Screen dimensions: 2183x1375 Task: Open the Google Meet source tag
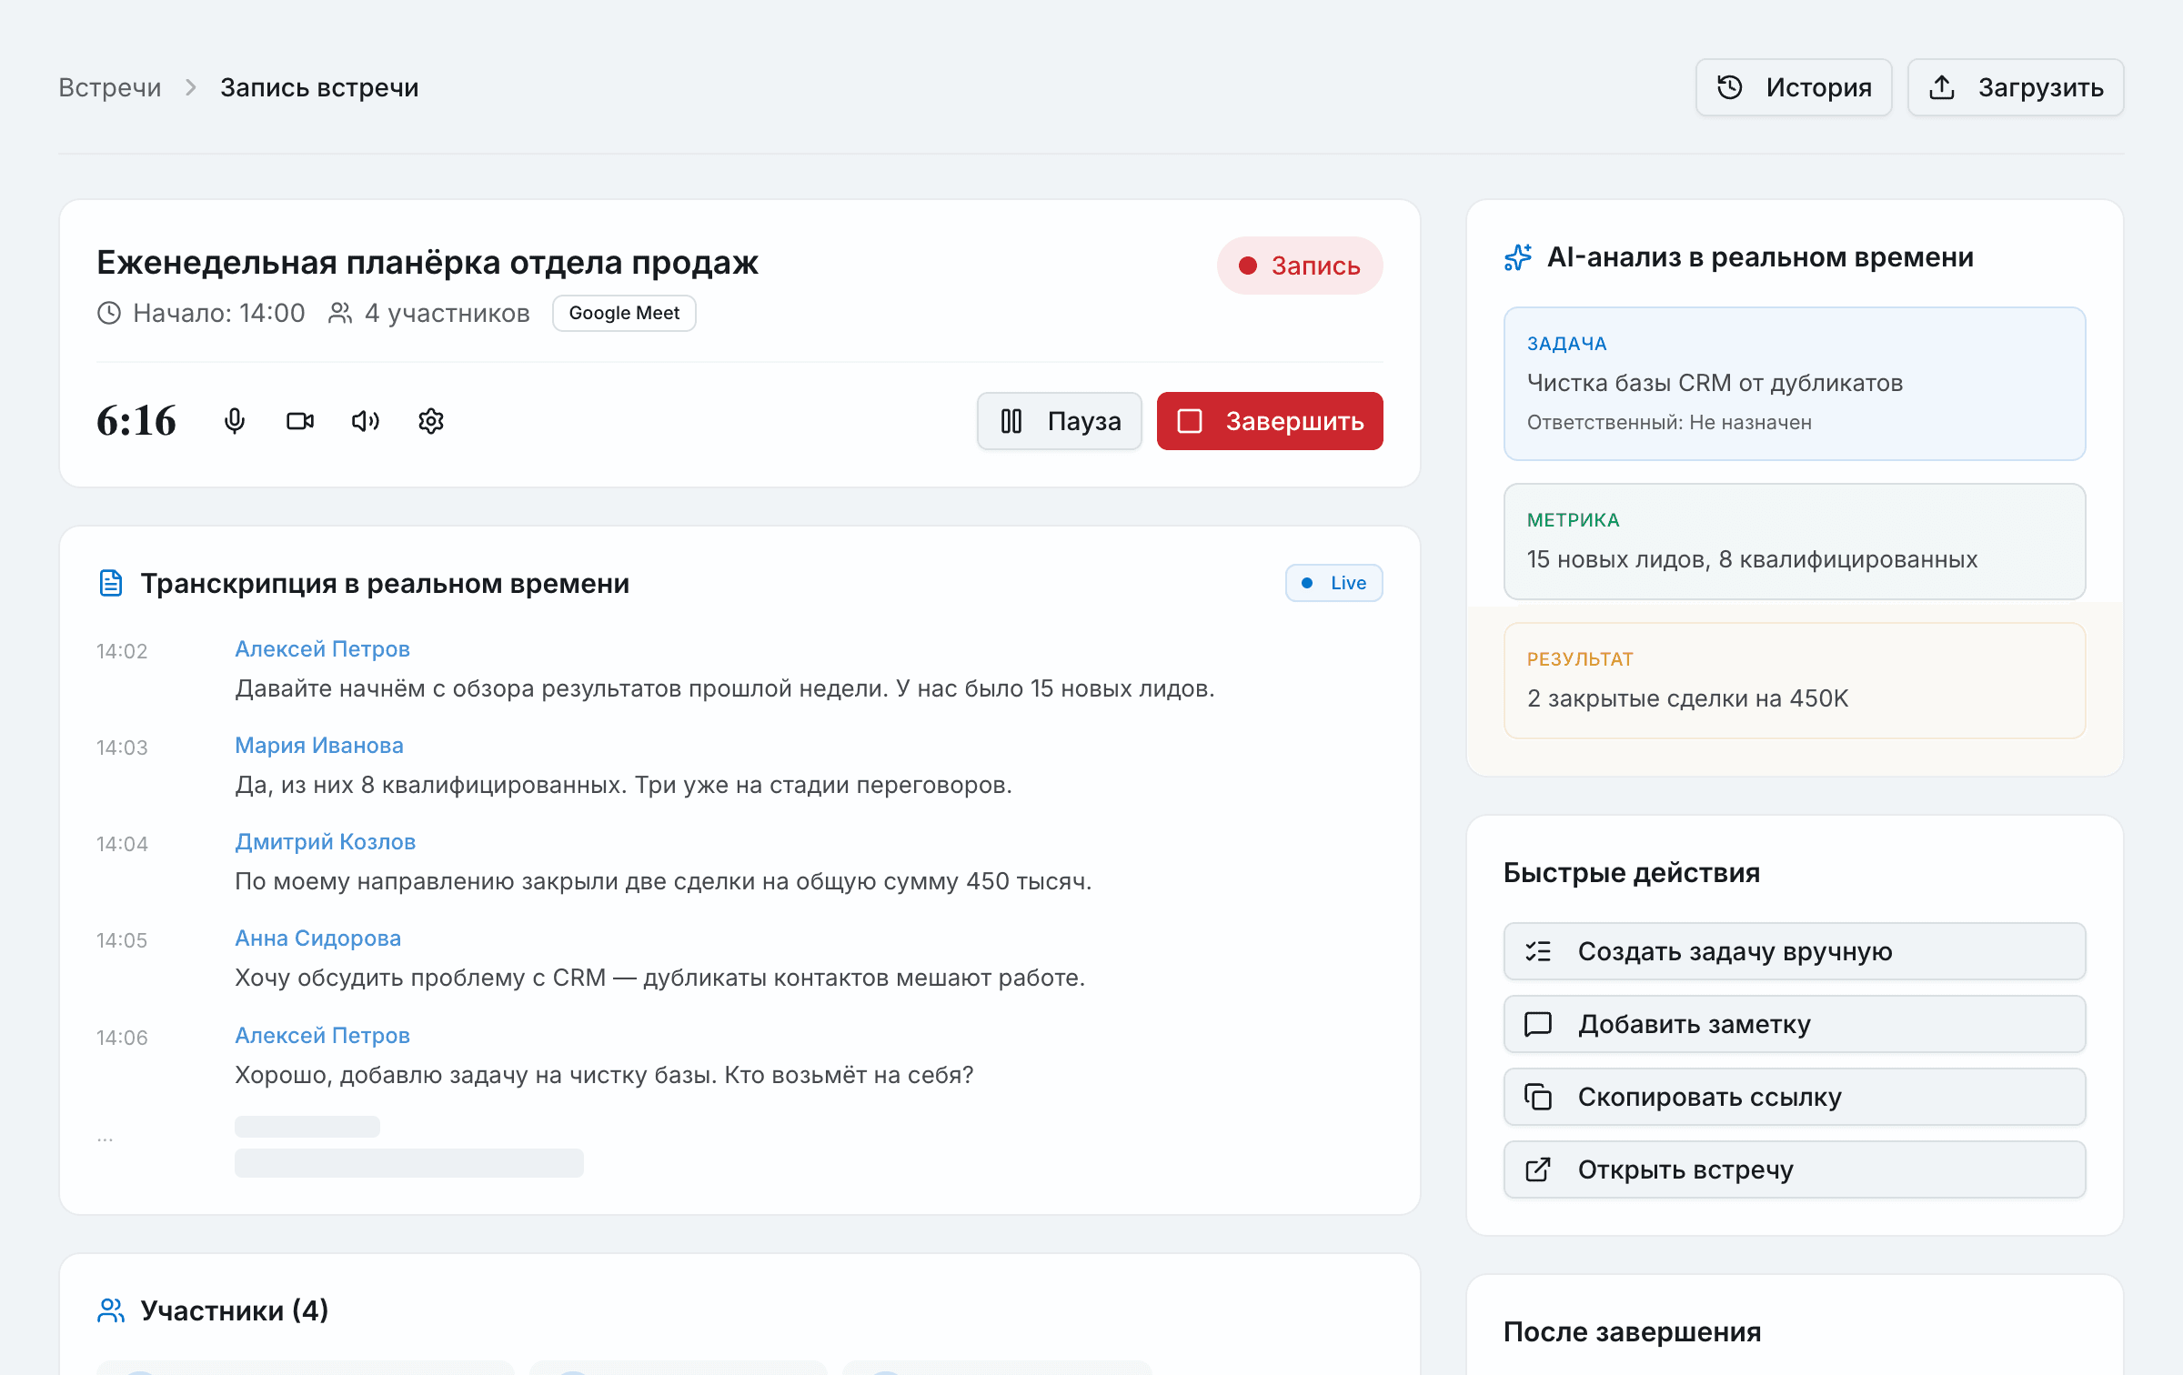(x=624, y=313)
